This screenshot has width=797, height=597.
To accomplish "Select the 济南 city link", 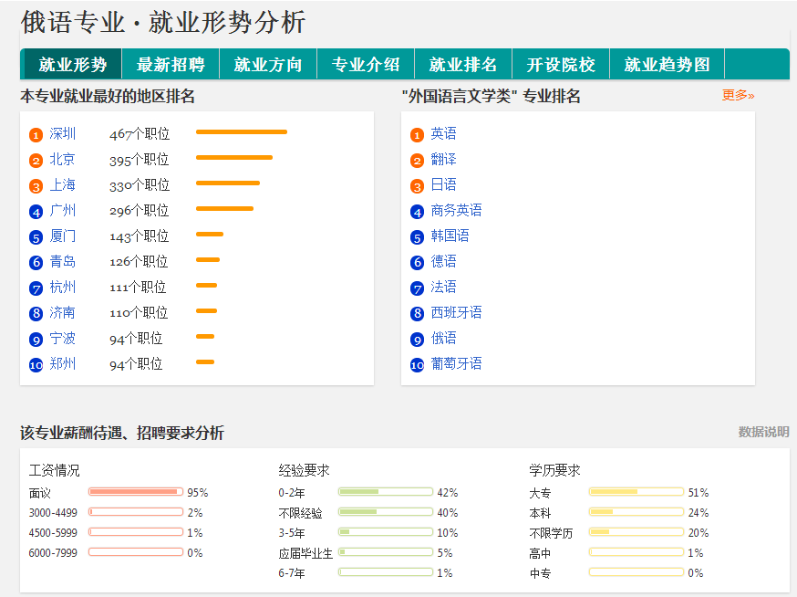I will [x=63, y=312].
